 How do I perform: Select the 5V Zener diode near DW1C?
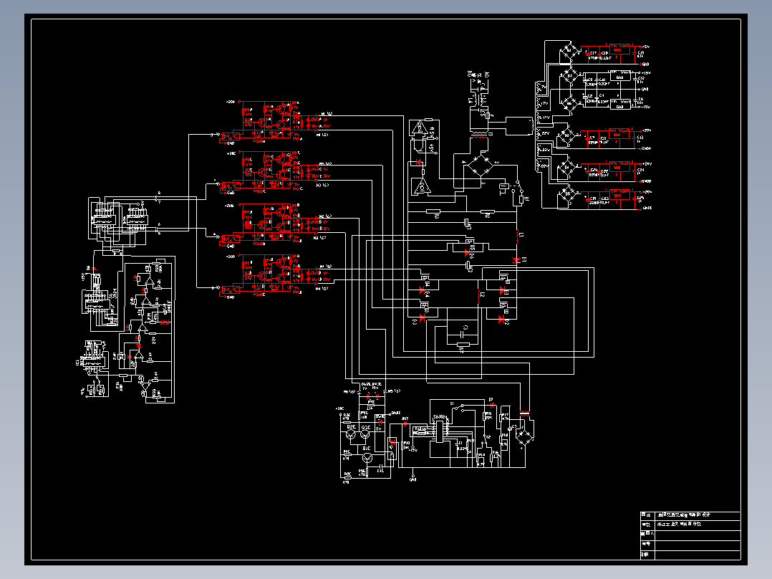[x=380, y=422]
